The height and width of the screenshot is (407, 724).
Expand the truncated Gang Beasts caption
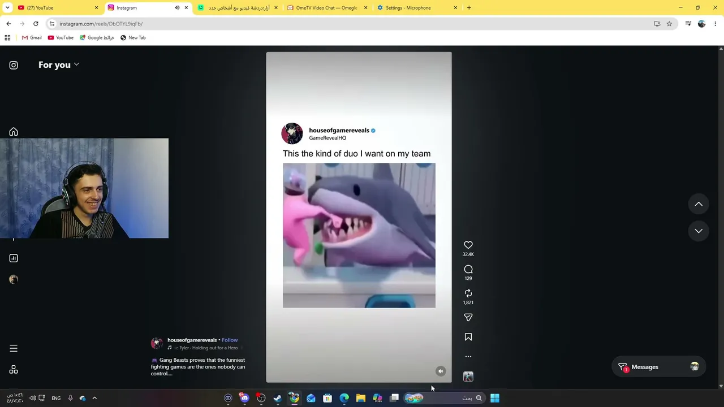198,367
